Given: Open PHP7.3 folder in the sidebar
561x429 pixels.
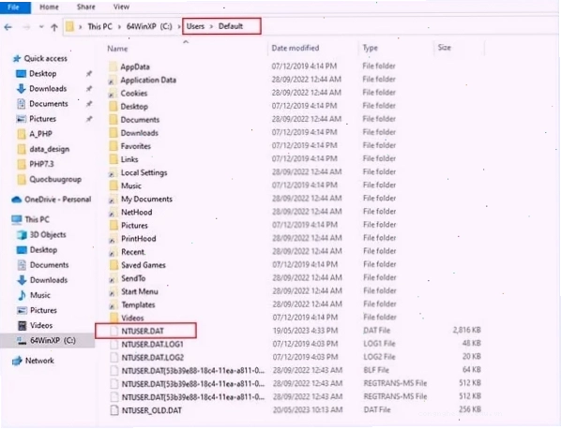Looking at the screenshot, I should click(36, 164).
